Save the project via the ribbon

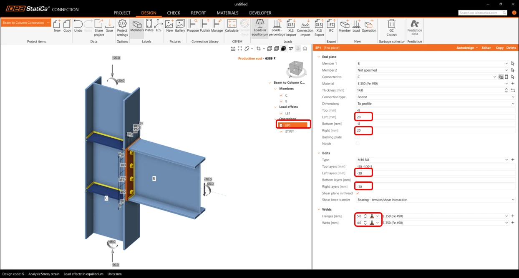tap(109, 26)
